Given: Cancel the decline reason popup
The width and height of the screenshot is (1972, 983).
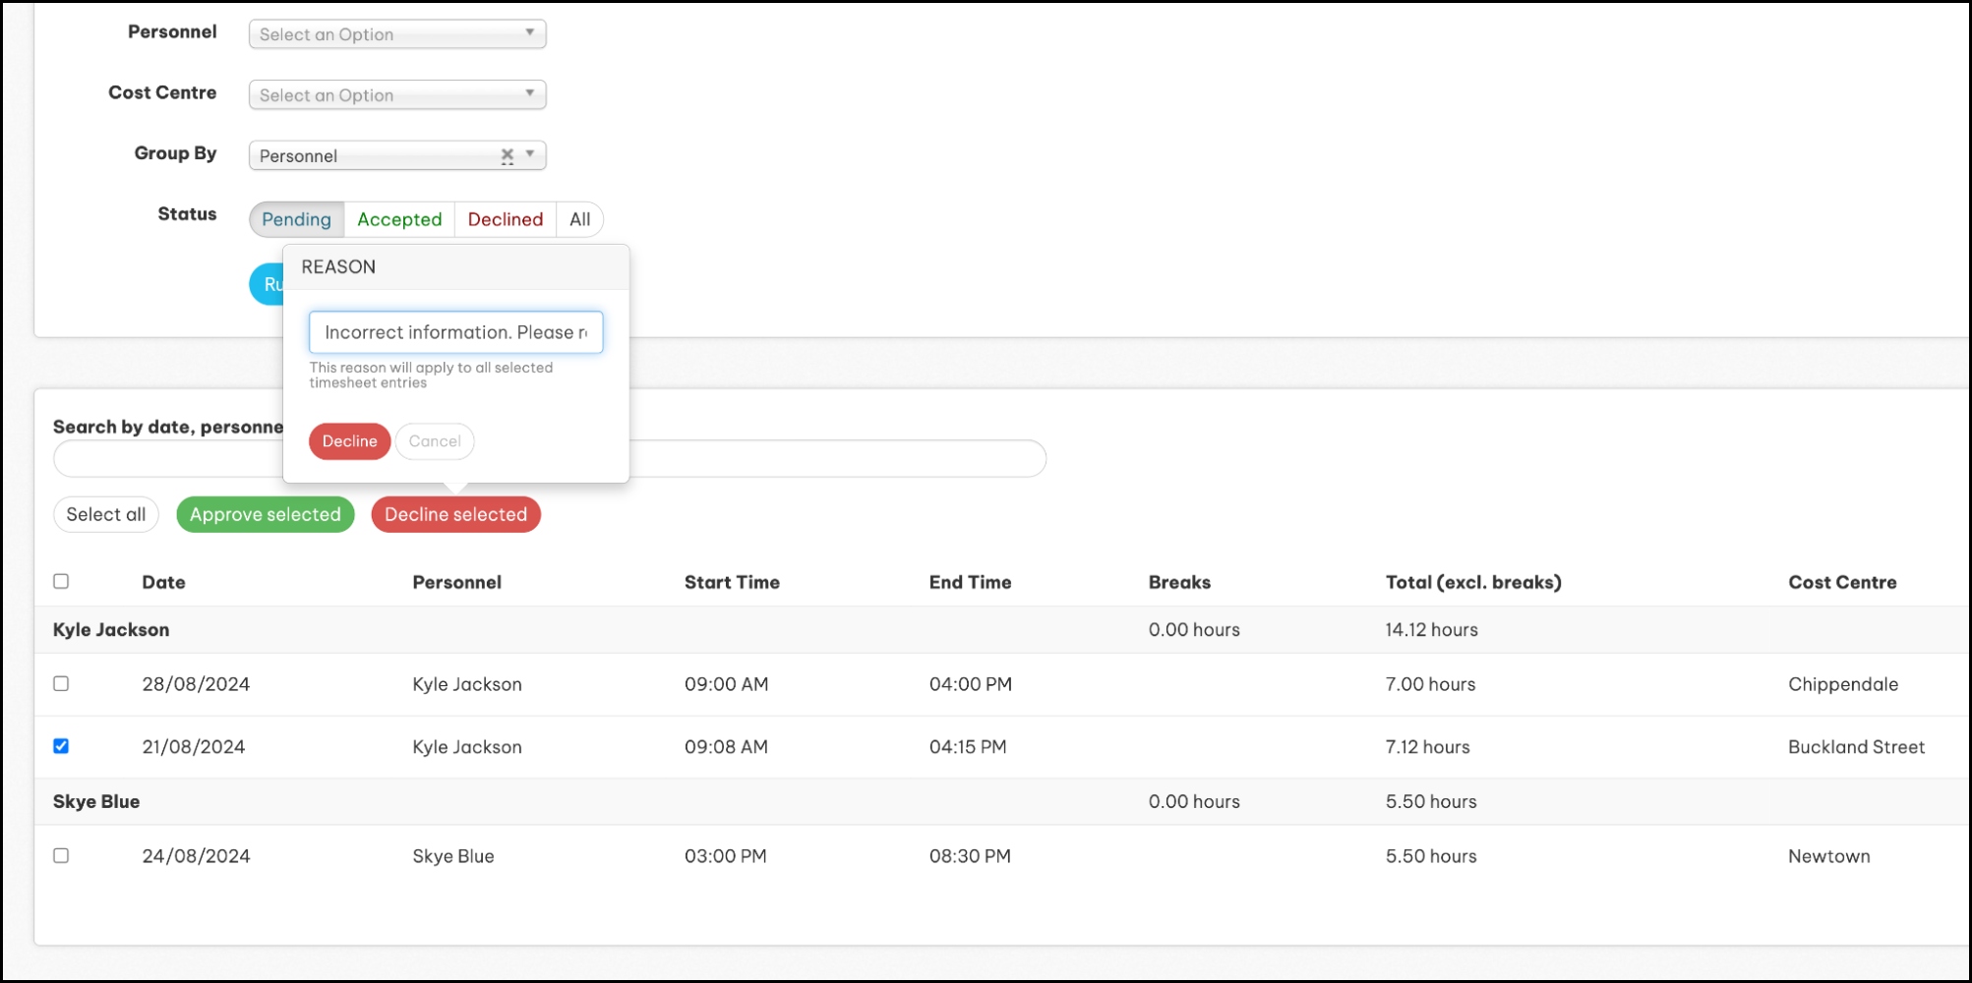Looking at the screenshot, I should click(x=434, y=441).
